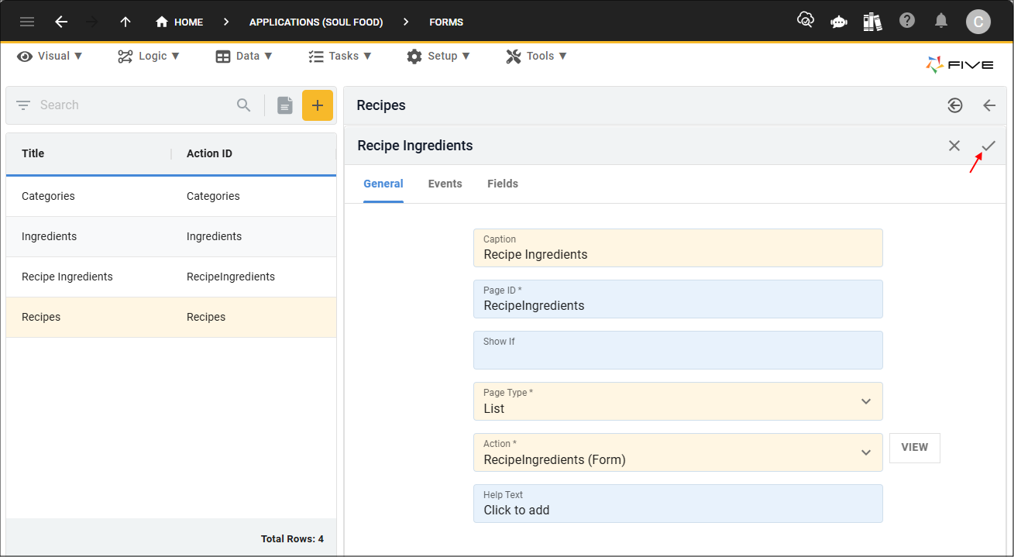Sort by Action ID column header

click(x=209, y=153)
